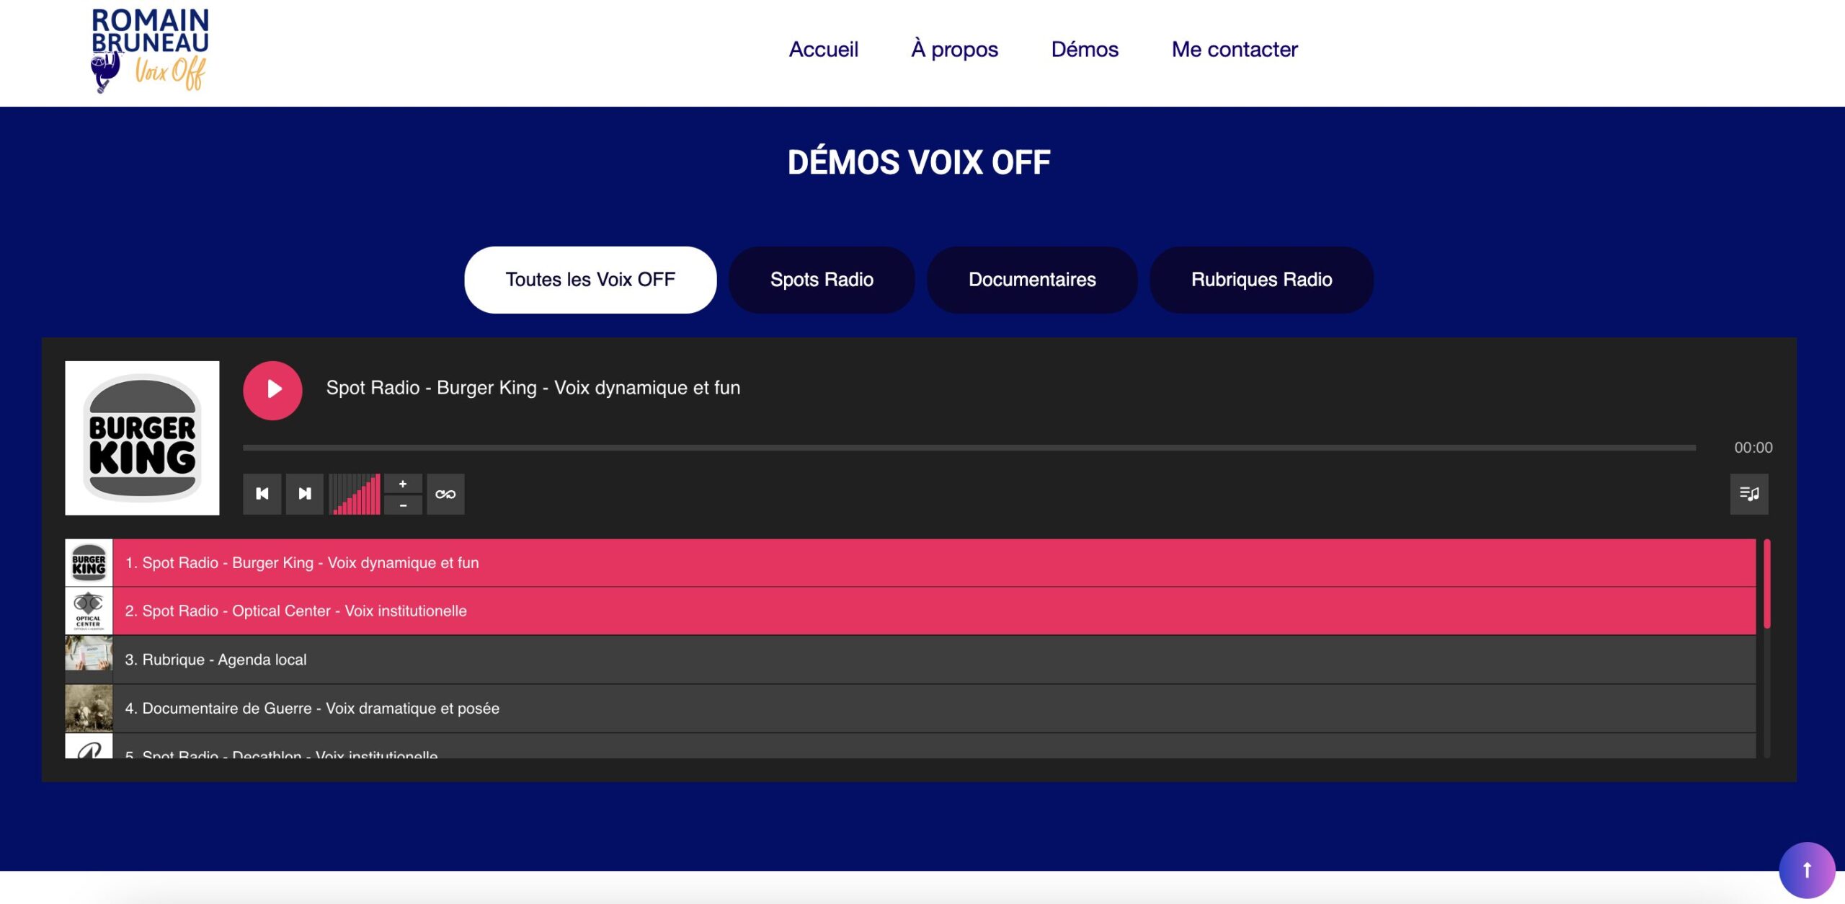Select Toutes les Voix OFF tab
This screenshot has width=1845, height=904.
(590, 280)
